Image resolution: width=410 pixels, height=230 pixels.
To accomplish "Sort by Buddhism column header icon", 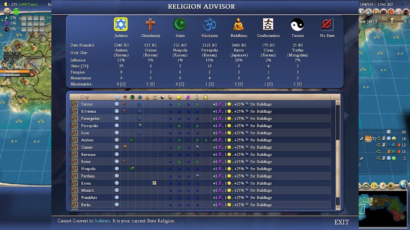I will (x=147, y=97).
